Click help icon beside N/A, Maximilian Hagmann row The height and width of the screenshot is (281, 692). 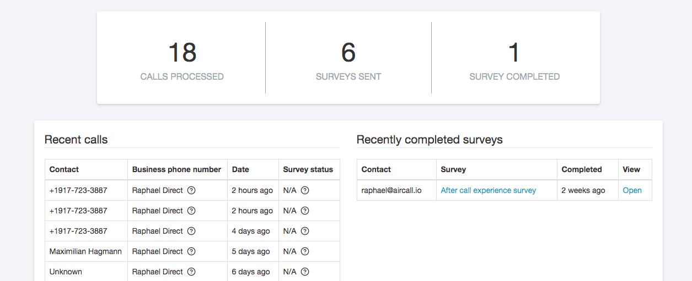(305, 251)
